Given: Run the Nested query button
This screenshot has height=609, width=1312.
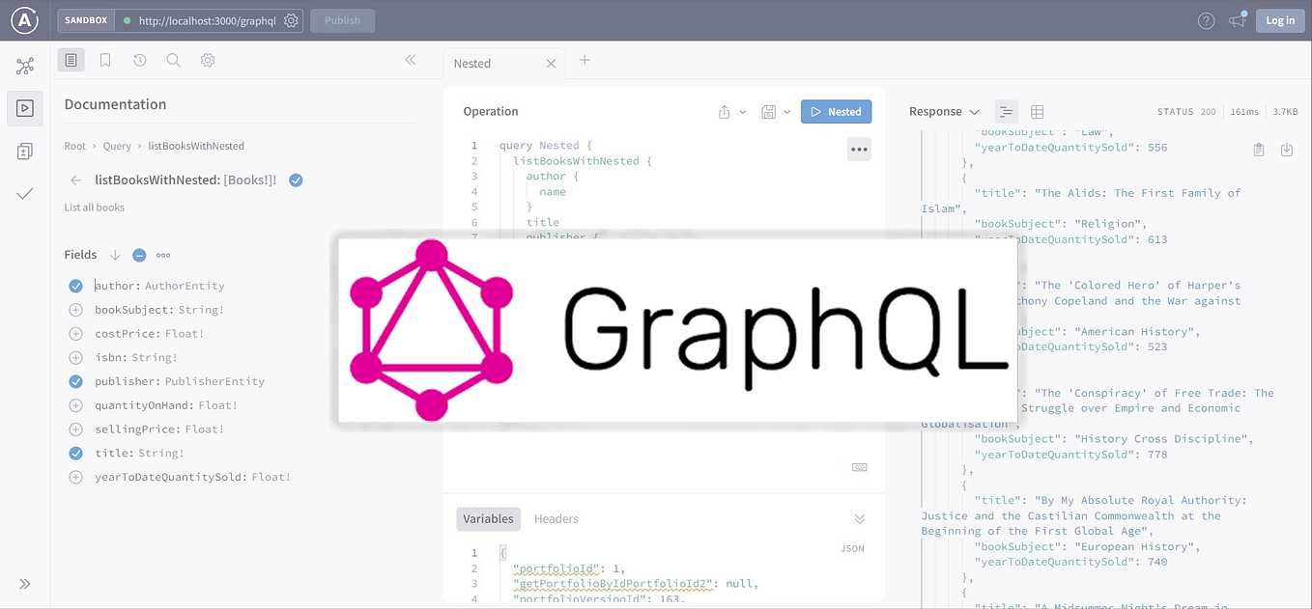Looking at the screenshot, I should [x=836, y=111].
